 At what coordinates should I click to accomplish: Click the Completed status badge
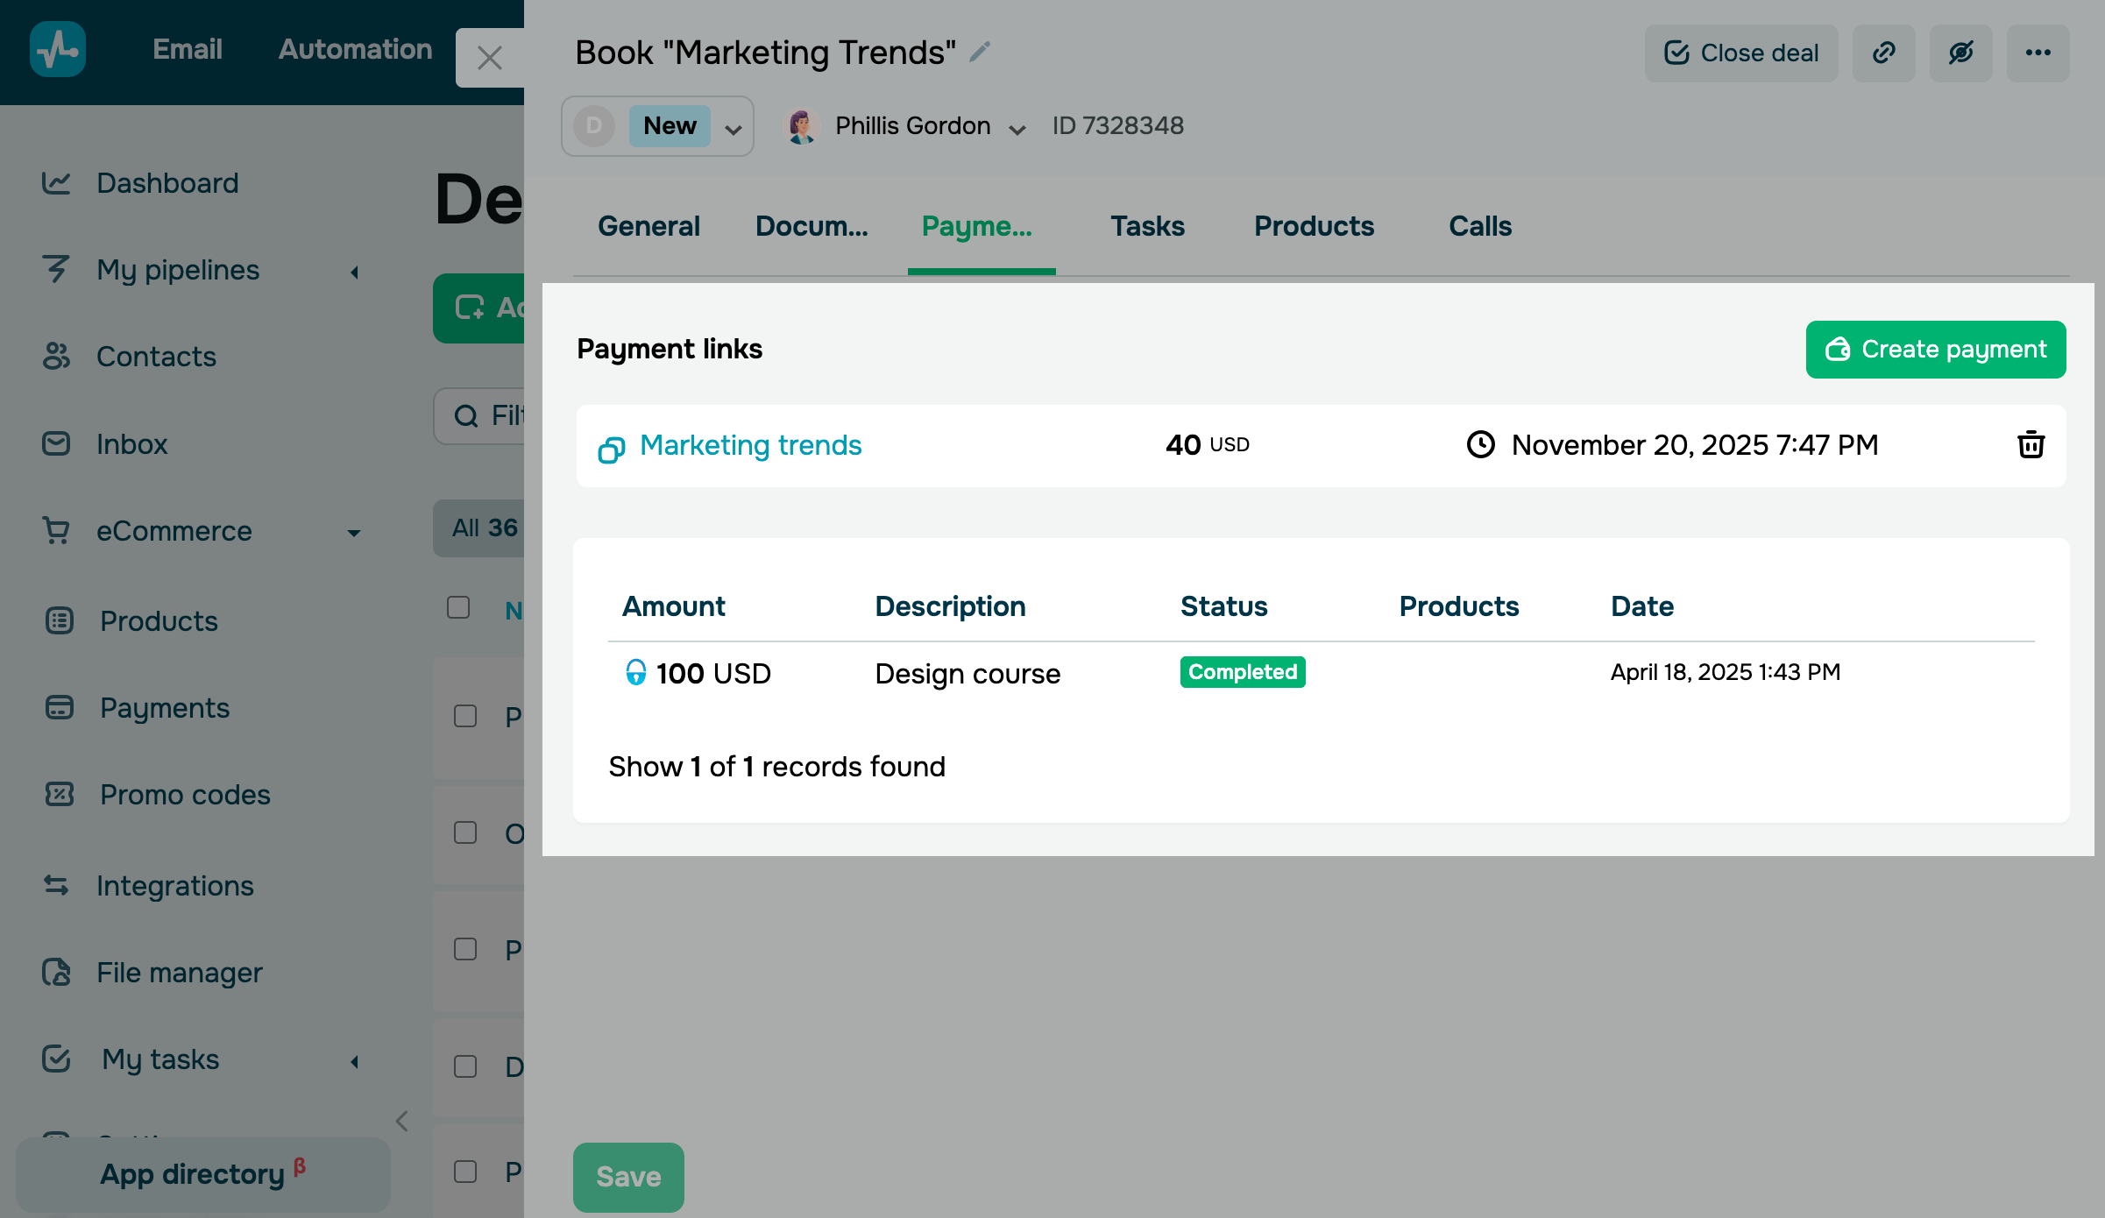click(x=1242, y=672)
